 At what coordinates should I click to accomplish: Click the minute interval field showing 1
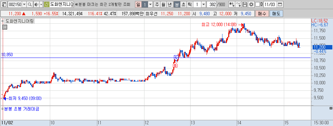click(197, 4)
